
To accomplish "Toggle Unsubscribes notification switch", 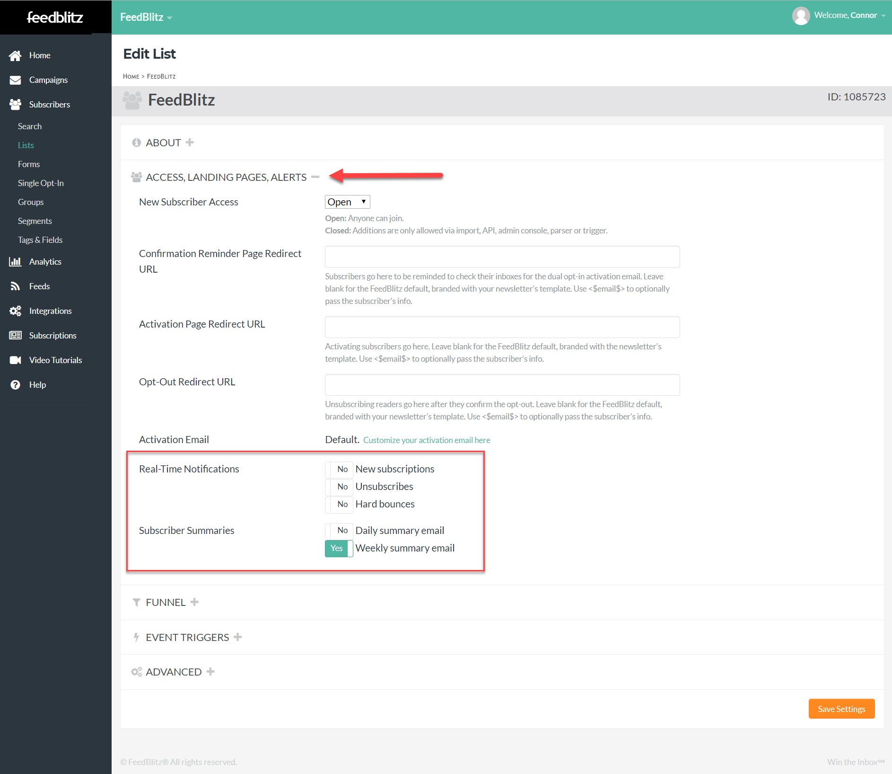I will (339, 487).
